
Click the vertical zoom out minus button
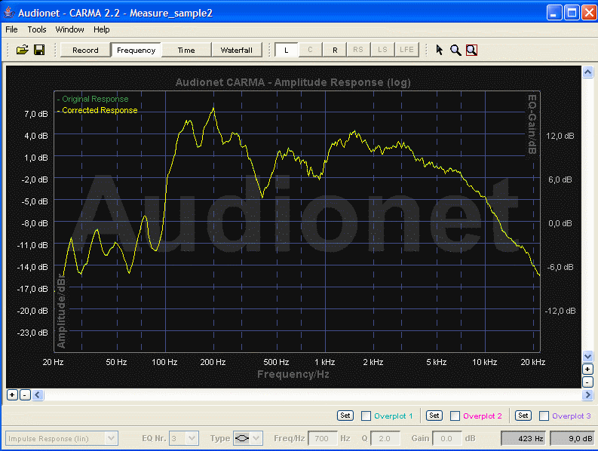click(x=587, y=382)
